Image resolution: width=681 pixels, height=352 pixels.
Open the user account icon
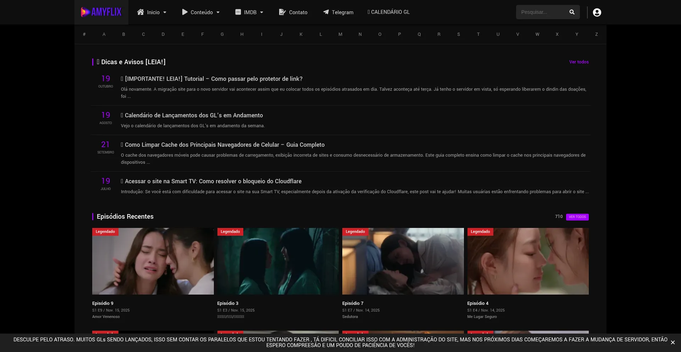[597, 12]
